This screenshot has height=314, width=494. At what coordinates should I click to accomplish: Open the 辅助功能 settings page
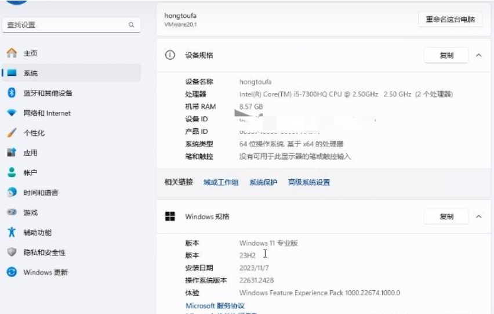(38, 232)
